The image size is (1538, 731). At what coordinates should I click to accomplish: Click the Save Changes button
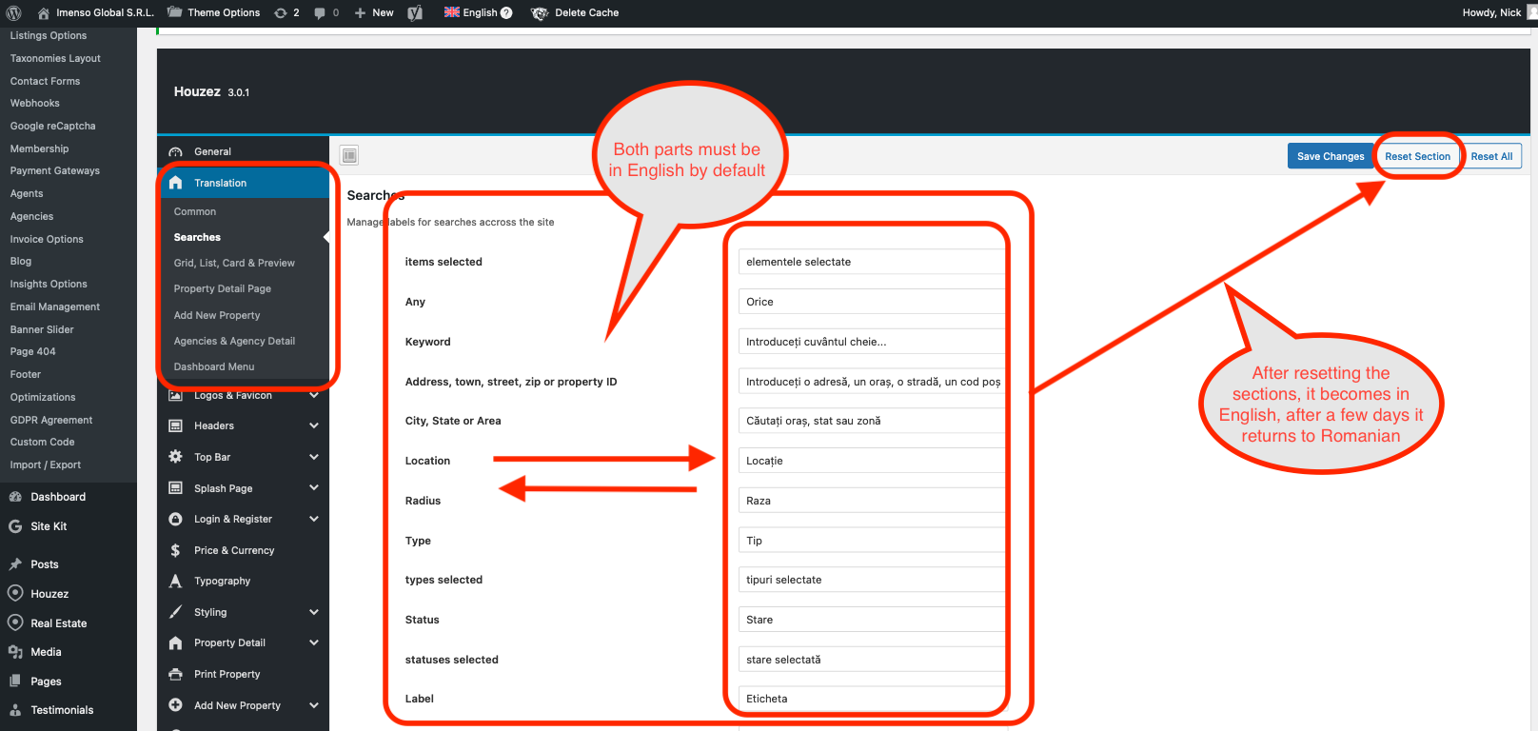point(1331,156)
